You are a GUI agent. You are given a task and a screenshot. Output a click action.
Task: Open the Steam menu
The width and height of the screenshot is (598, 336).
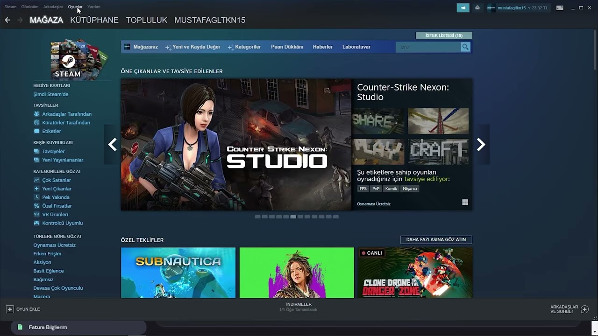[10, 7]
